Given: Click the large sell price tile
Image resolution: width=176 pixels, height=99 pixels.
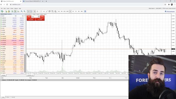Looking at the screenshot, I should coord(31,19).
